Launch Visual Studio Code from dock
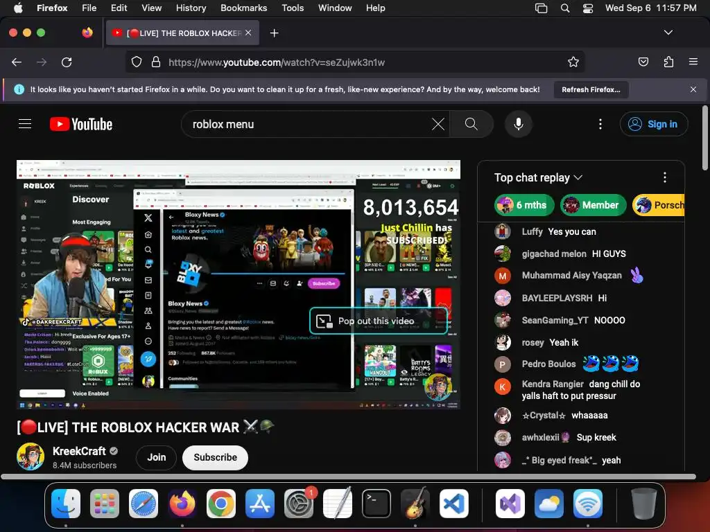 pos(454,504)
